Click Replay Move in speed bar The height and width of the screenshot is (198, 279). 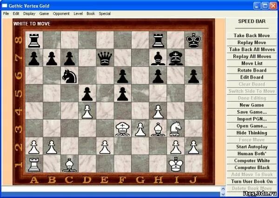click(x=252, y=42)
